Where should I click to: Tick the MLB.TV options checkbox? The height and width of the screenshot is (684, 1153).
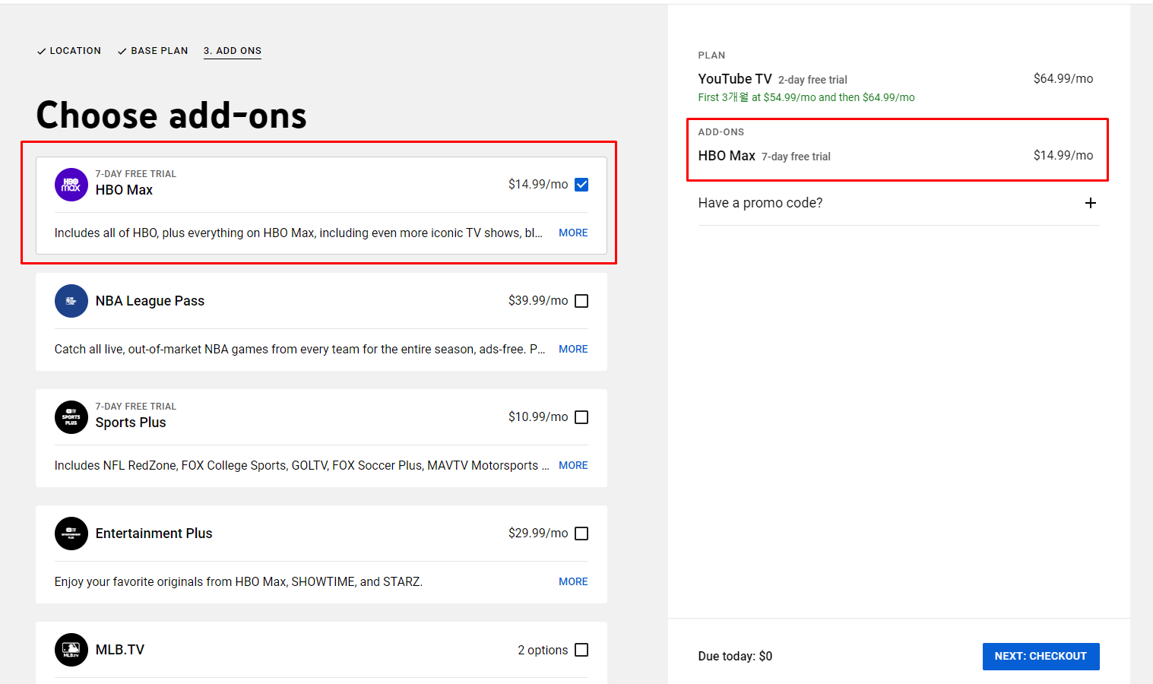tap(581, 650)
